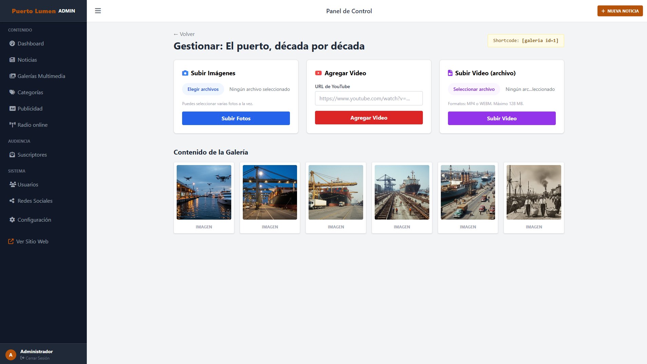Image resolution: width=647 pixels, height=364 pixels.
Task: Click the Puerto Lumen ADMIN logo
Action: click(x=43, y=11)
